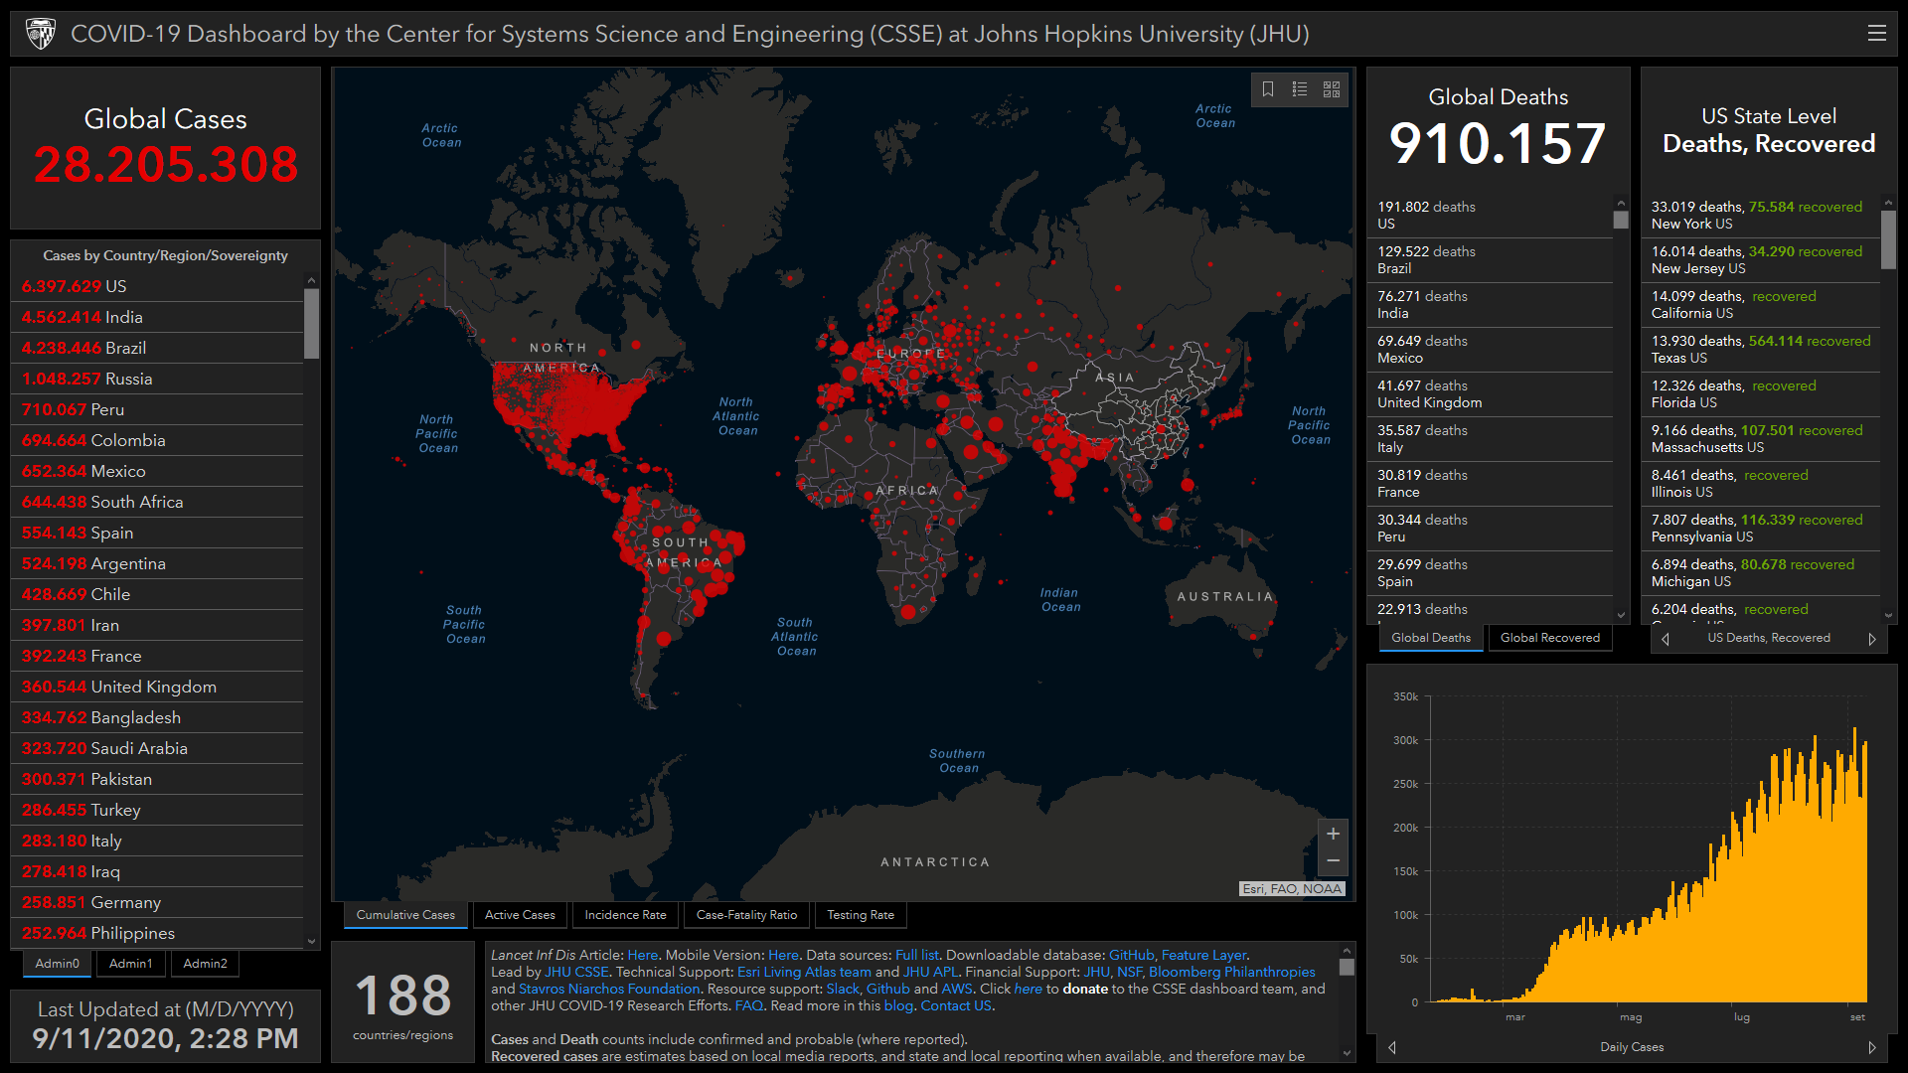The height and width of the screenshot is (1073, 1908).
Task: Select India in the cases list
Action: (157, 317)
